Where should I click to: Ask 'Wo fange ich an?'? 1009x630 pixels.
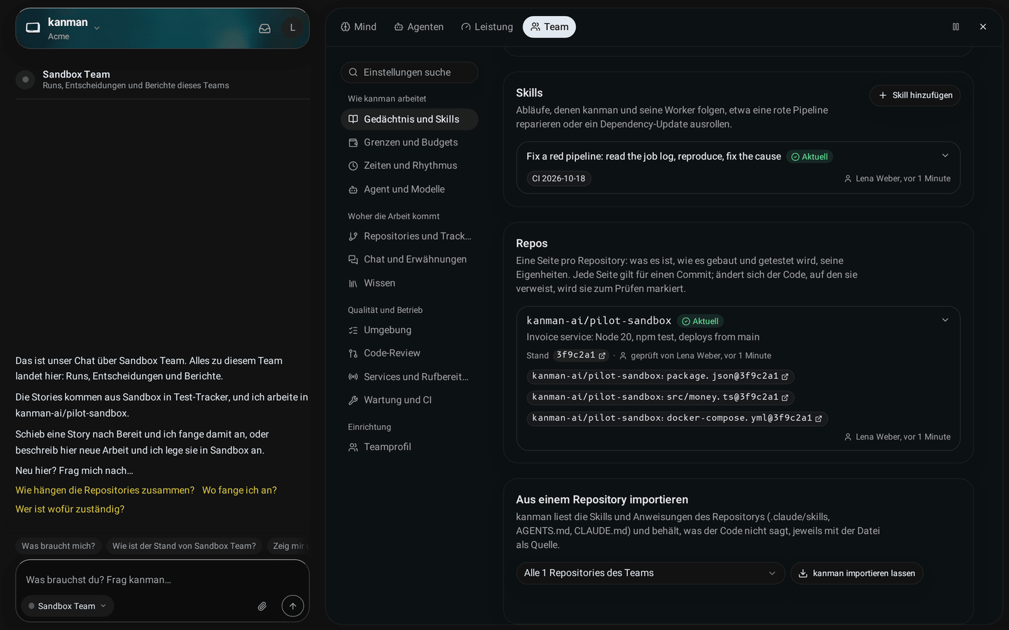pyautogui.click(x=240, y=491)
